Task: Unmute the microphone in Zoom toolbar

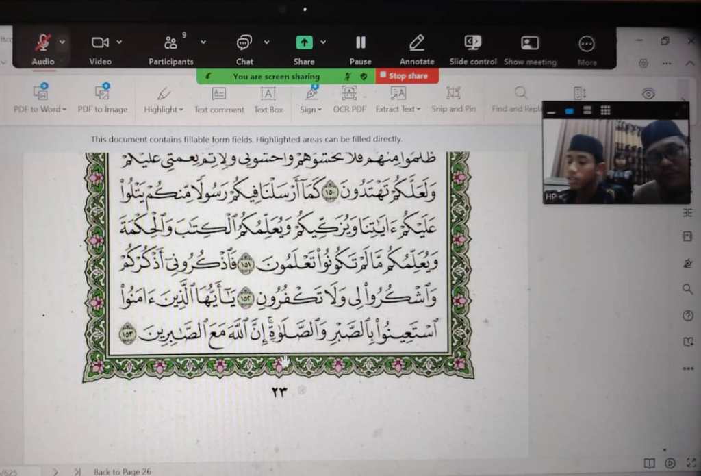Action: click(x=43, y=44)
